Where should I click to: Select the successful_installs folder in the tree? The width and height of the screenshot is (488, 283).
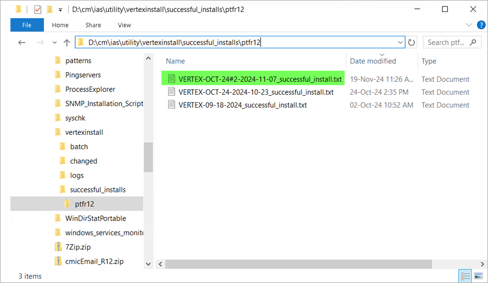click(98, 190)
